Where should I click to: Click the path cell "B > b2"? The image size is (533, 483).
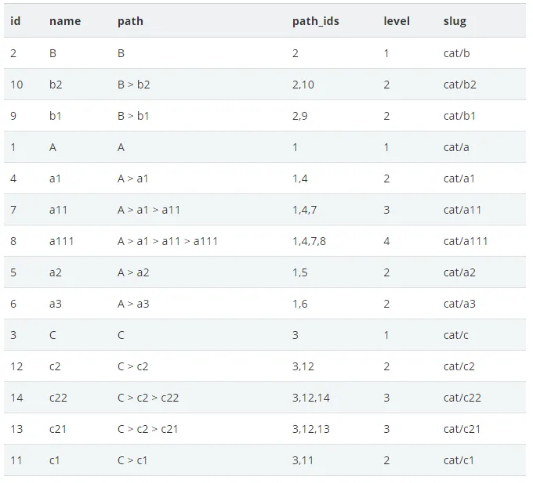(x=133, y=85)
